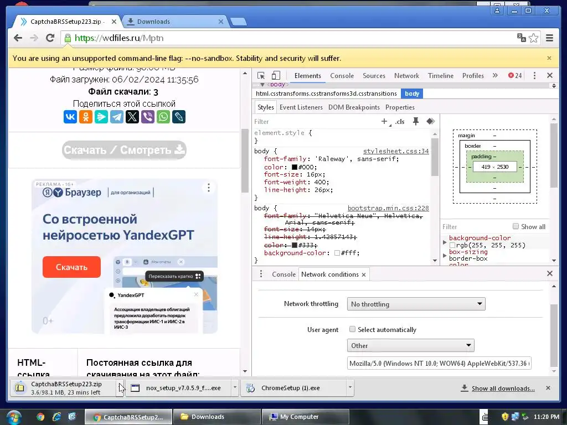567x425 pixels.
Task: Share via the green messenger arrow icon
Action: [101, 117]
